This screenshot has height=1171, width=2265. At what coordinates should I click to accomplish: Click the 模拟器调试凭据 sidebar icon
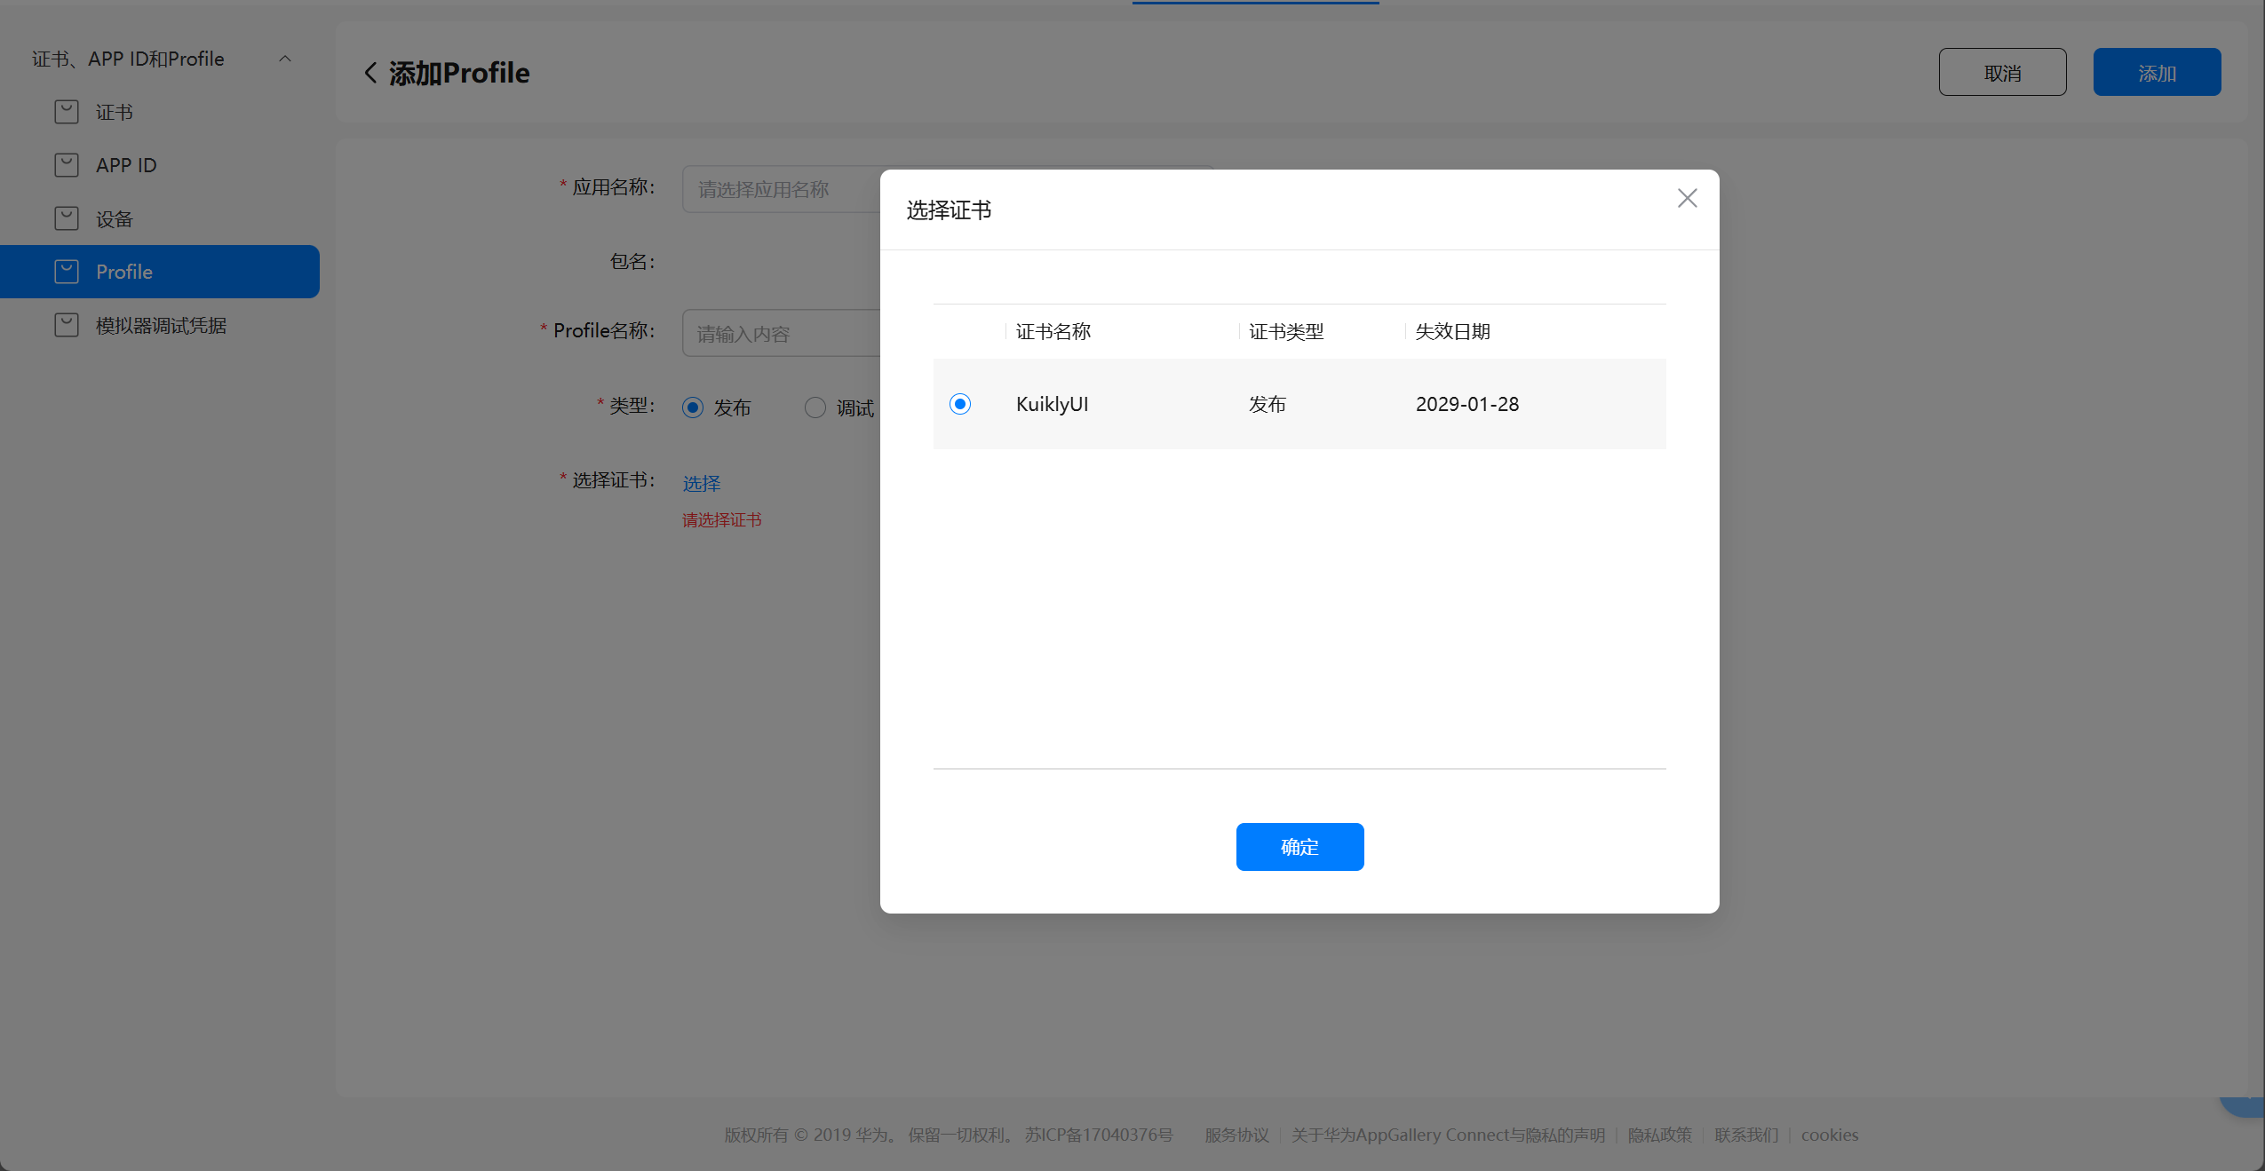(x=67, y=325)
